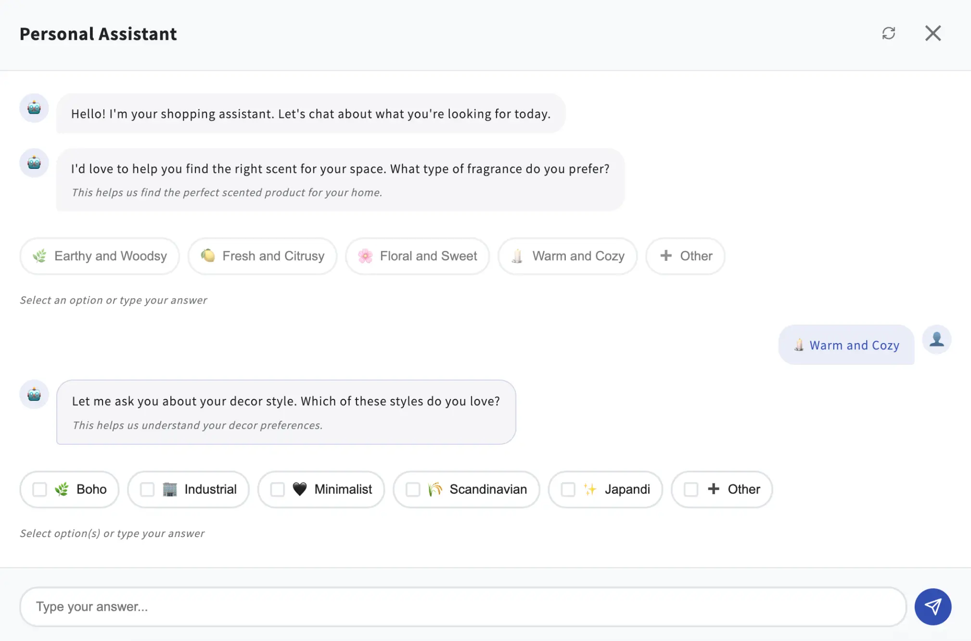The image size is (971, 641).
Task: Click robot avatar next to decor question
Action: 34,395
